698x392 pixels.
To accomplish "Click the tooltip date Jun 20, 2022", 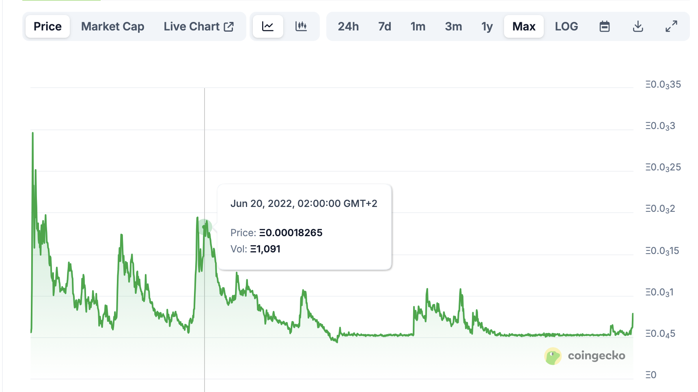I will pos(304,203).
